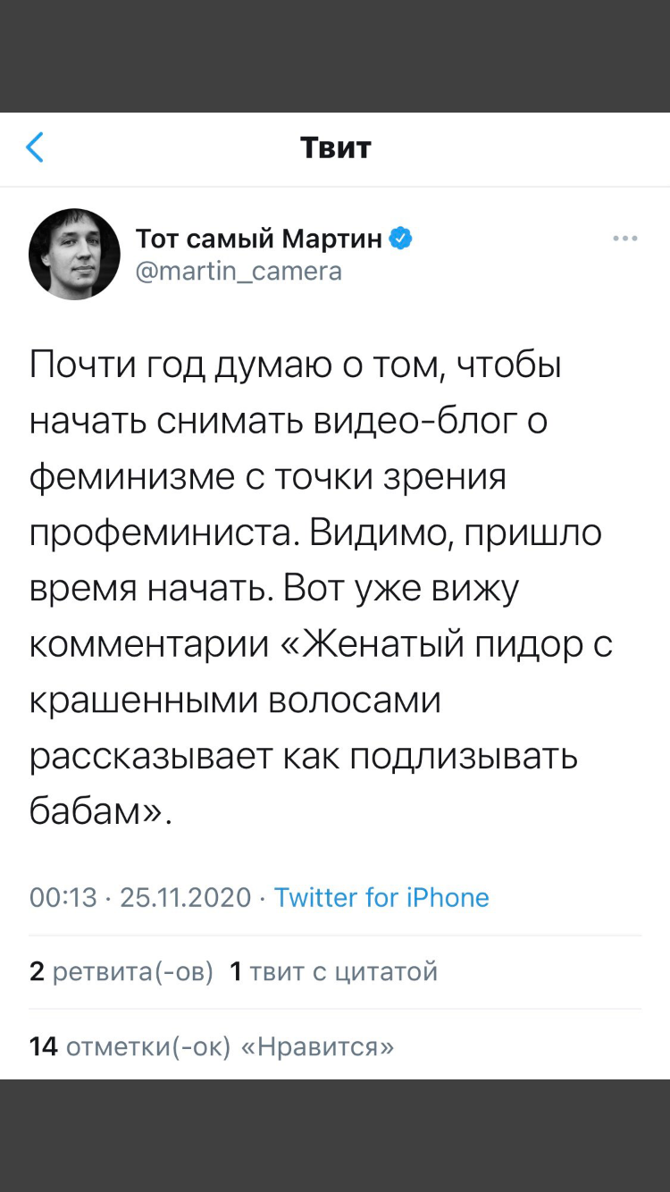Tap the «Твит» header title
Image resolution: width=670 pixels, height=1192 pixels.
[x=335, y=147]
